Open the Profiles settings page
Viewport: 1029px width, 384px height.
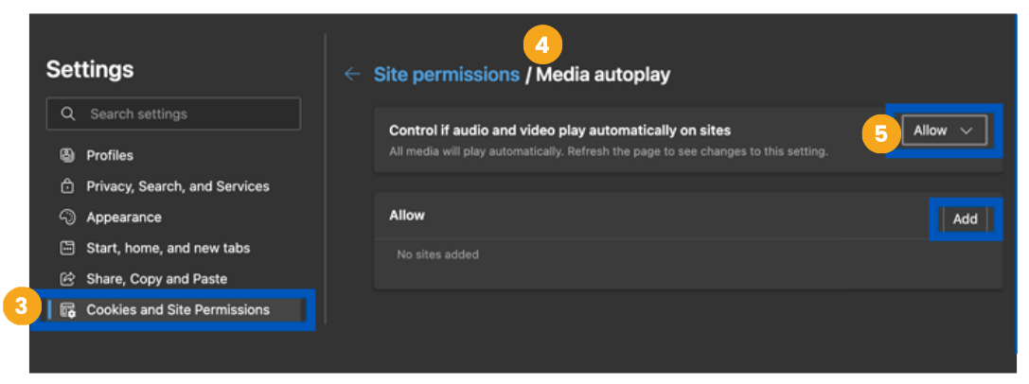click(x=110, y=155)
